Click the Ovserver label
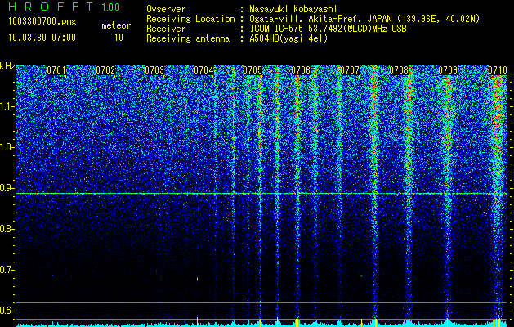Screen dimensions: 514x327 [166, 9]
